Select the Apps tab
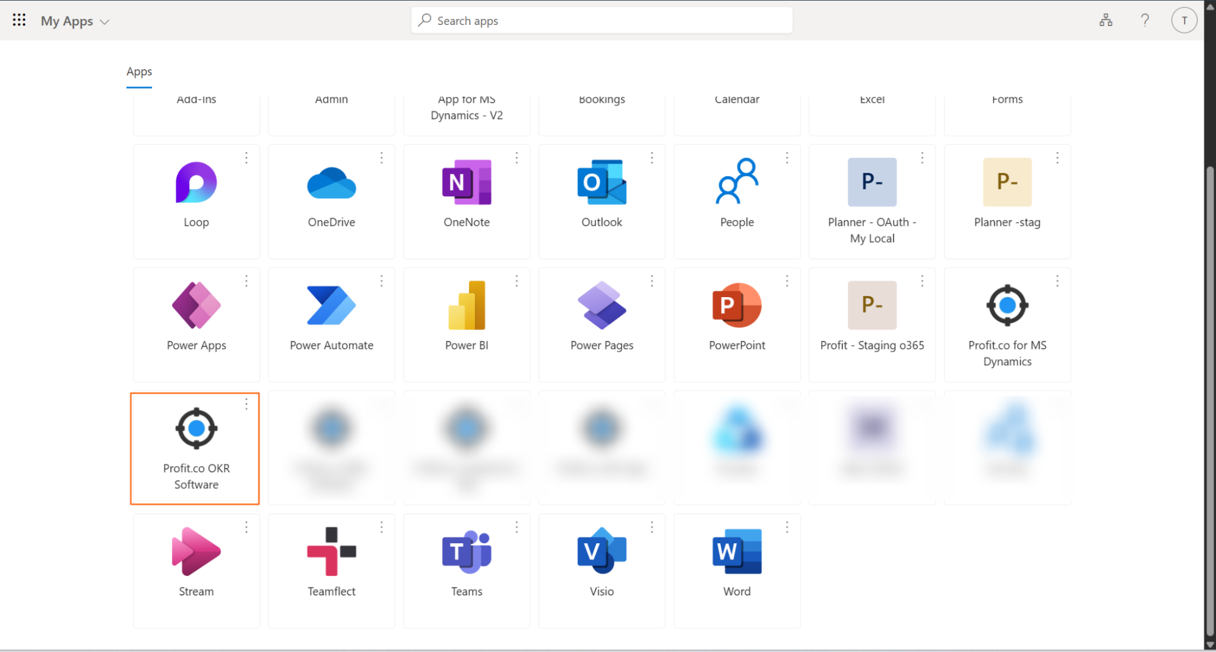Screen dimensions: 1216x652 (x=139, y=72)
